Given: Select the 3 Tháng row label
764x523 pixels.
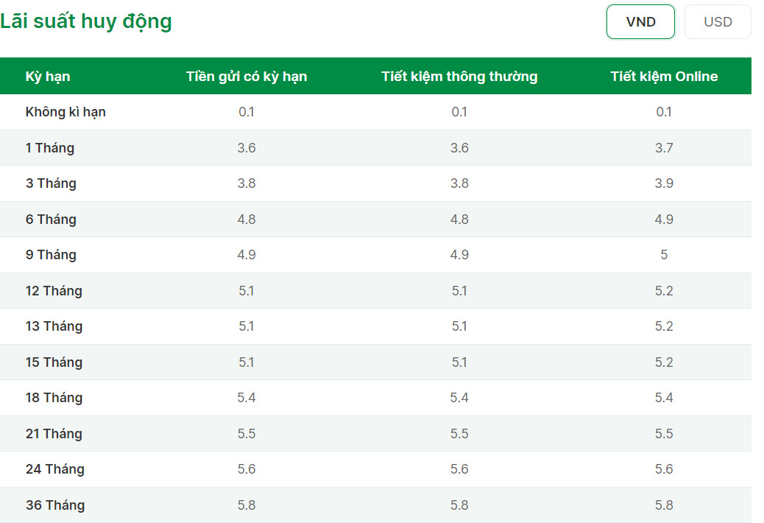Looking at the screenshot, I should click(52, 183).
